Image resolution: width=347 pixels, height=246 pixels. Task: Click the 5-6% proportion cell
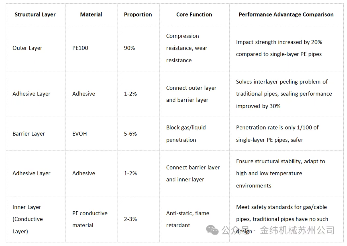tap(130, 134)
